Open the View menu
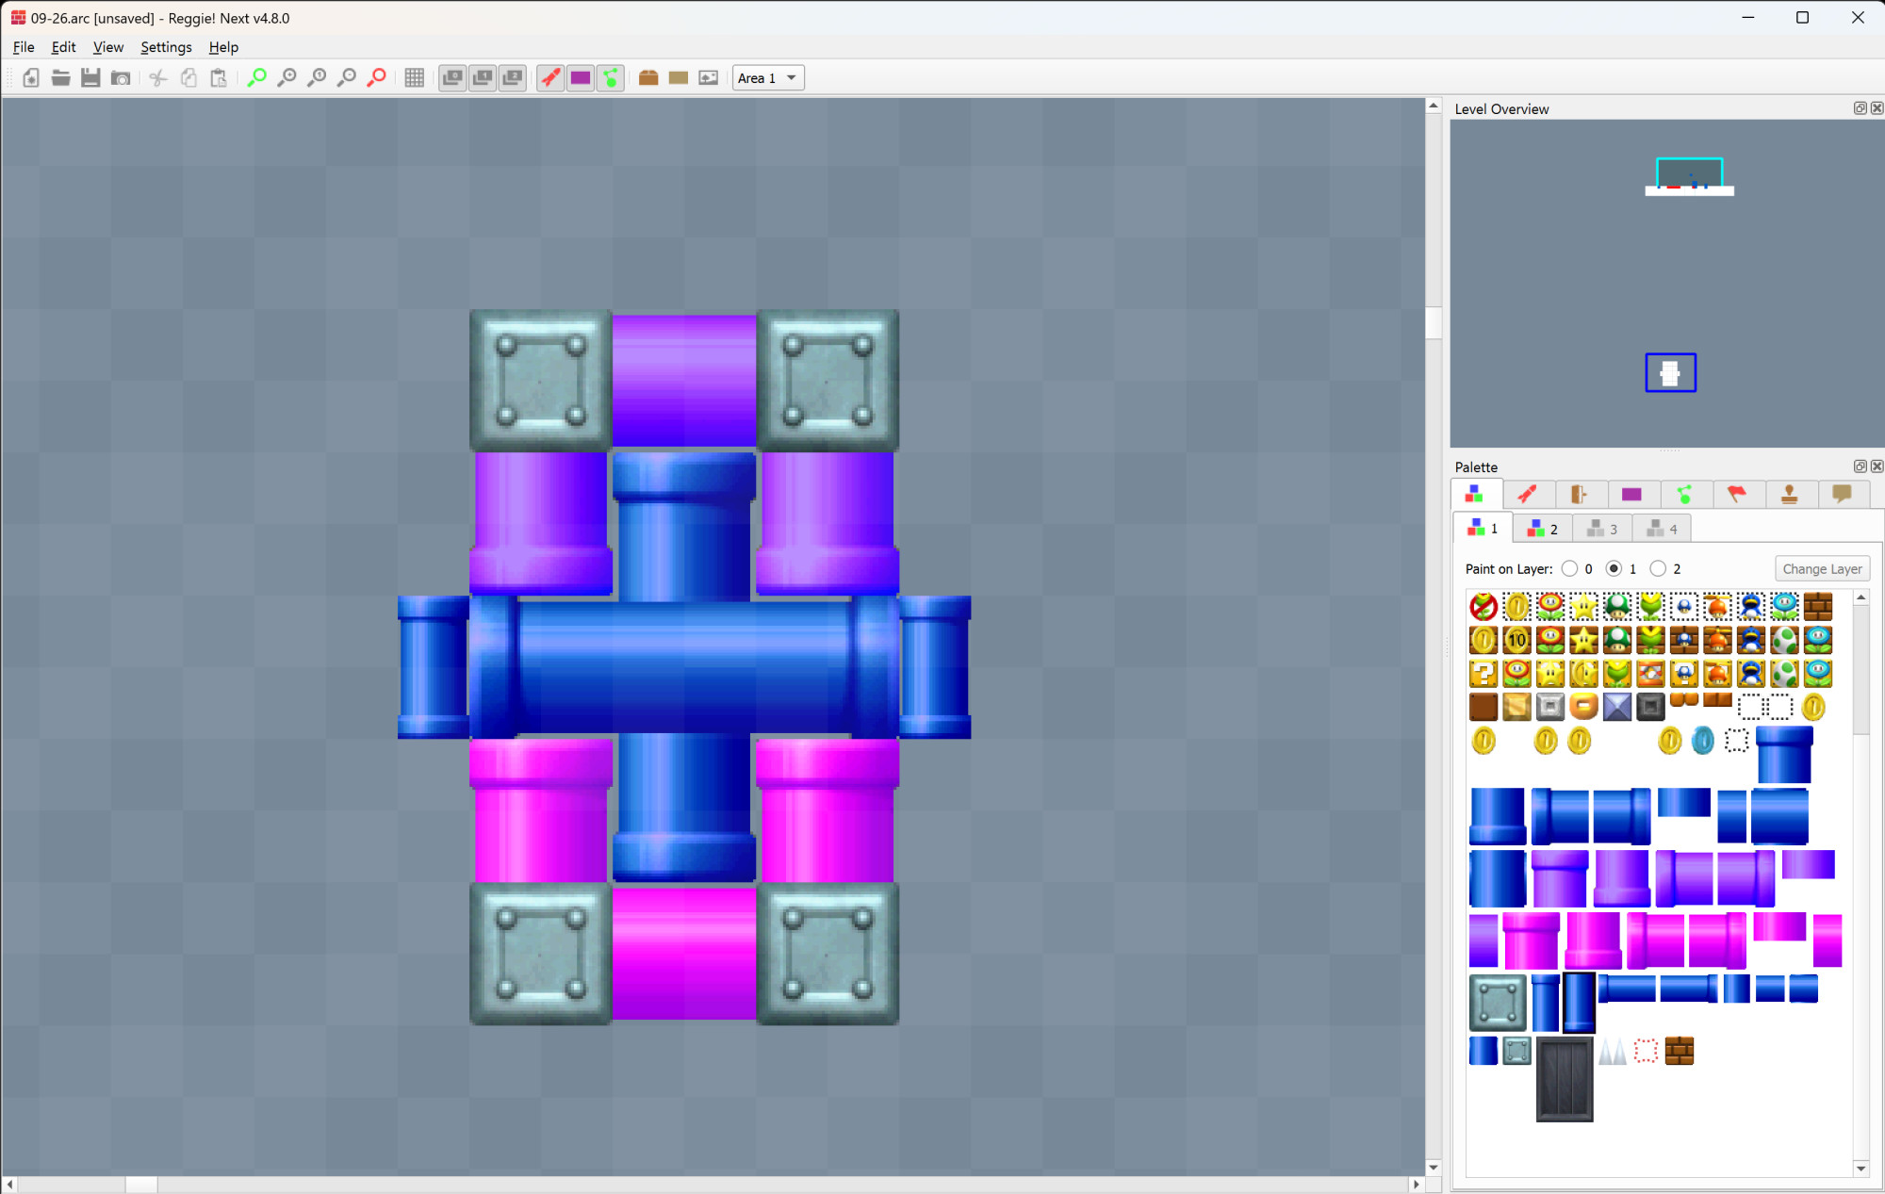Viewport: 1885px width, 1194px height. click(x=107, y=47)
